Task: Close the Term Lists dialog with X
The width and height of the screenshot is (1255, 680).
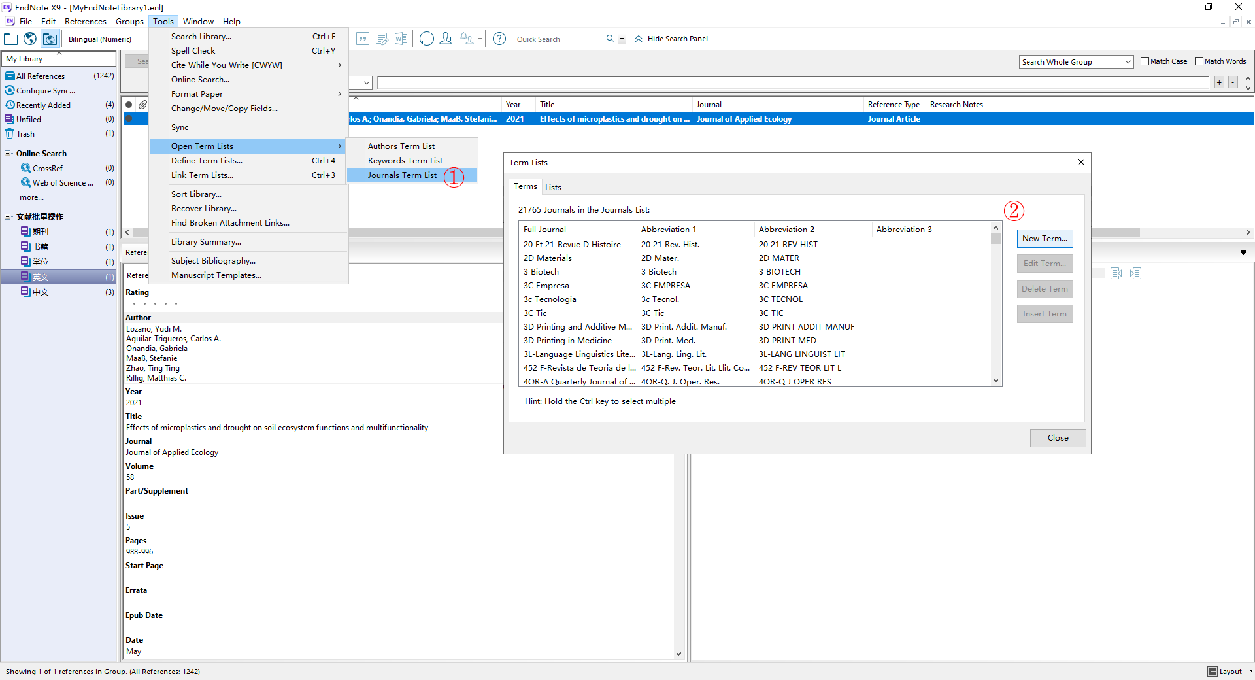Action: click(1081, 162)
